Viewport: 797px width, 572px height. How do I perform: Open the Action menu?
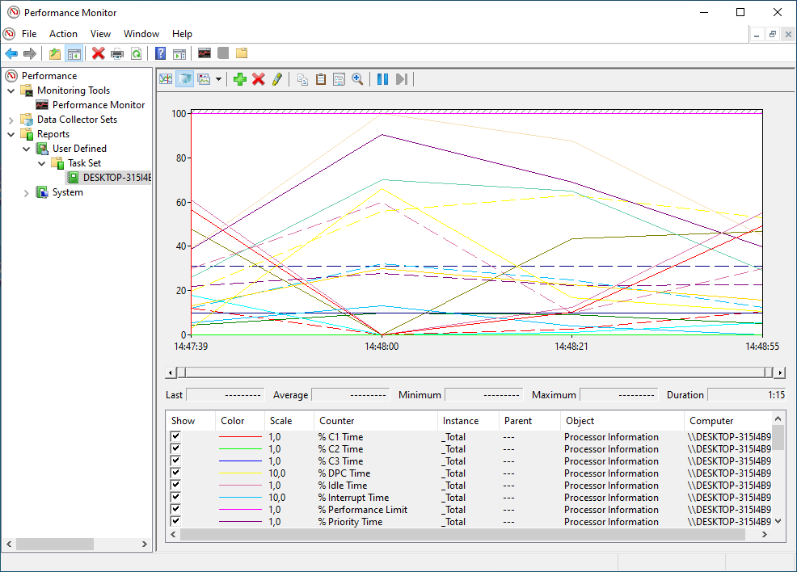pos(63,33)
